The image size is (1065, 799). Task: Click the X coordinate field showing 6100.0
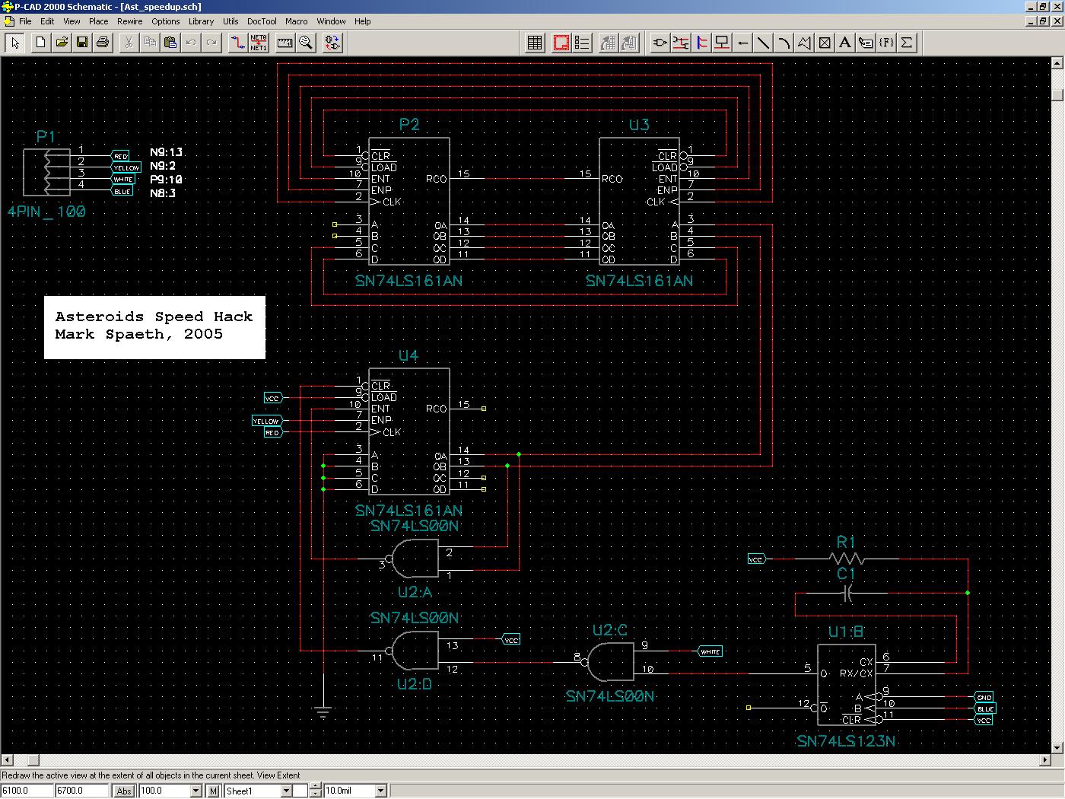(27, 791)
